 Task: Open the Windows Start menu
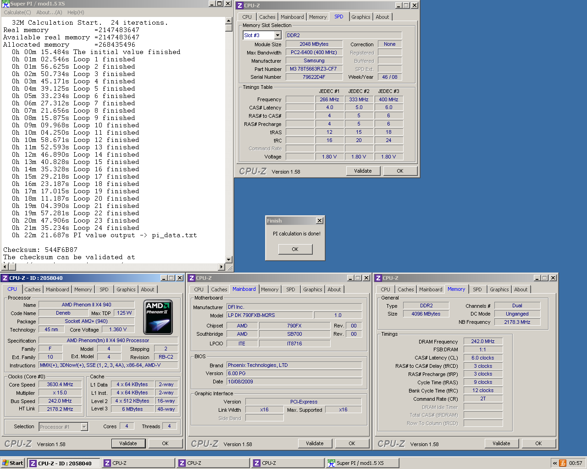coord(13,463)
